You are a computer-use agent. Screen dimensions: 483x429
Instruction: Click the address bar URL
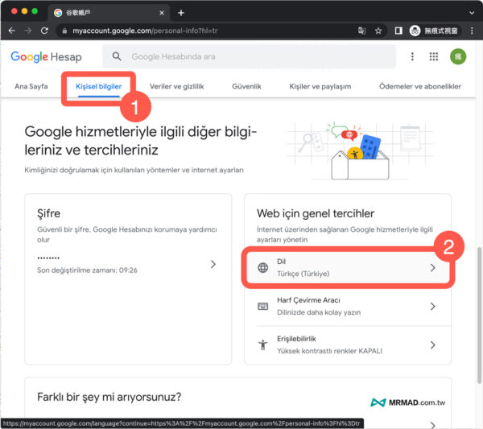pos(145,31)
